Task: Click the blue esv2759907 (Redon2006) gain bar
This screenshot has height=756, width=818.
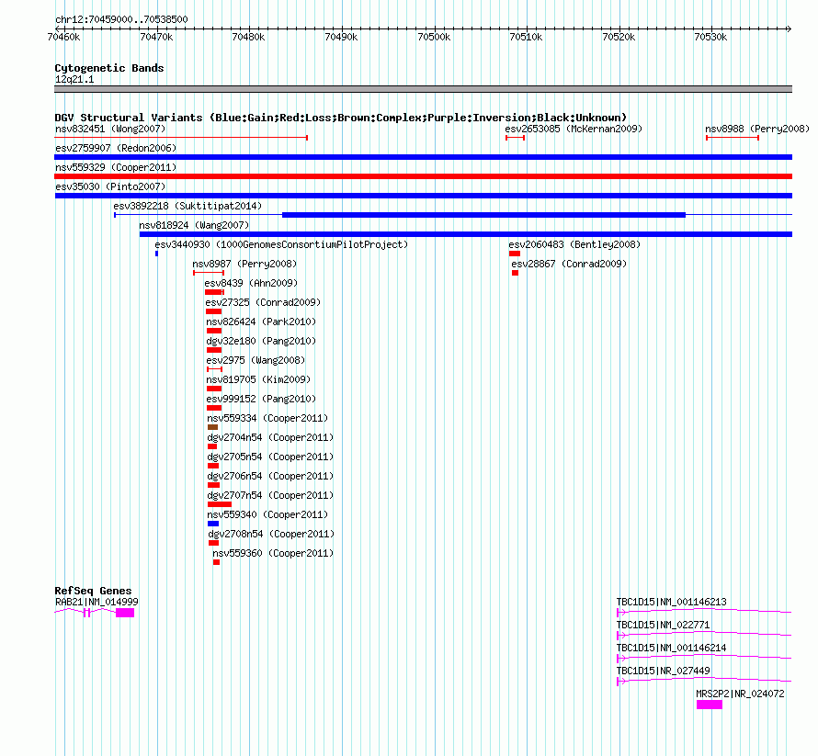Action: coord(423,157)
